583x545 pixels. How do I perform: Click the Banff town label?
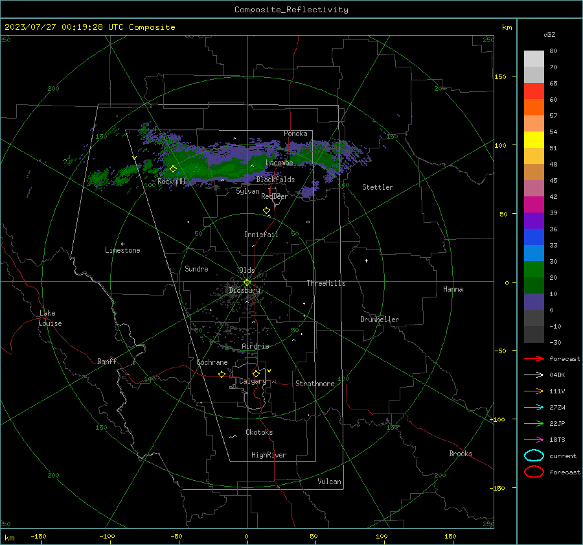[x=107, y=362]
